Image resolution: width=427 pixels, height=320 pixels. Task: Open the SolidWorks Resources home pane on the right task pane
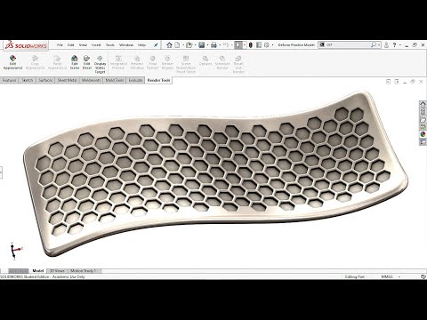423,104
